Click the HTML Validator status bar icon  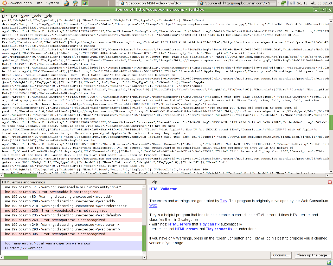point(329,263)
